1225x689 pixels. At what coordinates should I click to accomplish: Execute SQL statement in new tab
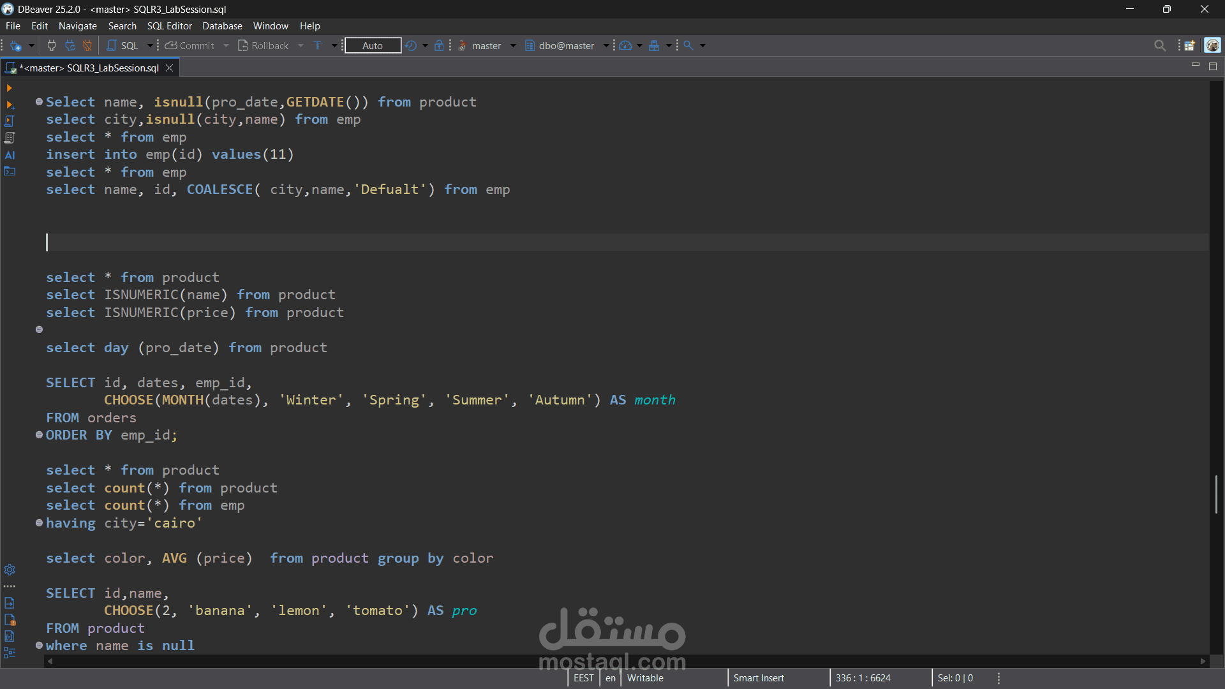(x=10, y=105)
